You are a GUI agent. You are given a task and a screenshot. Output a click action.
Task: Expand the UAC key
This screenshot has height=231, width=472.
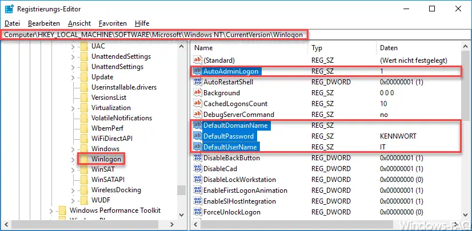coord(73,47)
